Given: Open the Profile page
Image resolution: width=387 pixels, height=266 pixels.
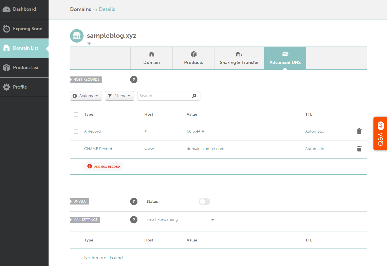Looking at the screenshot, I should [24, 87].
